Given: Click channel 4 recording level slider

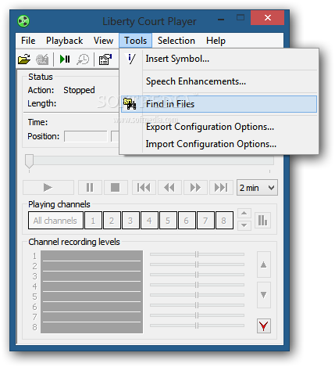Looking at the screenshot, I should (197, 285).
